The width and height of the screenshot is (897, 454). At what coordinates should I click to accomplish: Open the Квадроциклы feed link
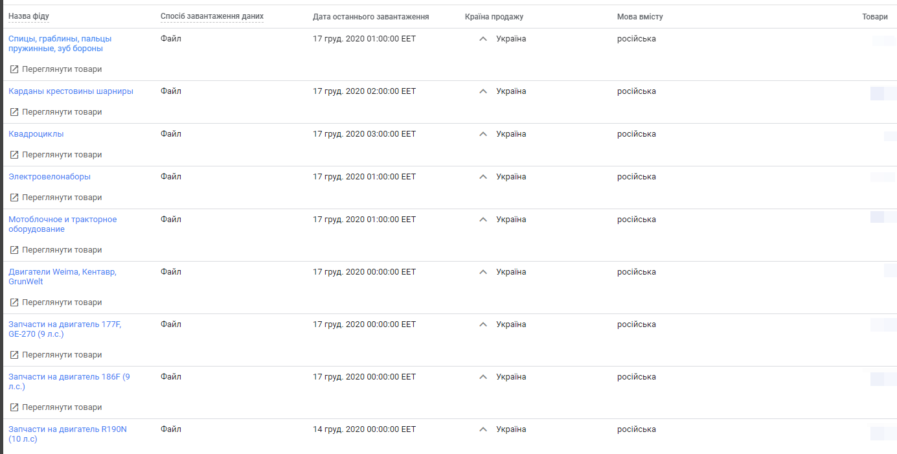[36, 134]
